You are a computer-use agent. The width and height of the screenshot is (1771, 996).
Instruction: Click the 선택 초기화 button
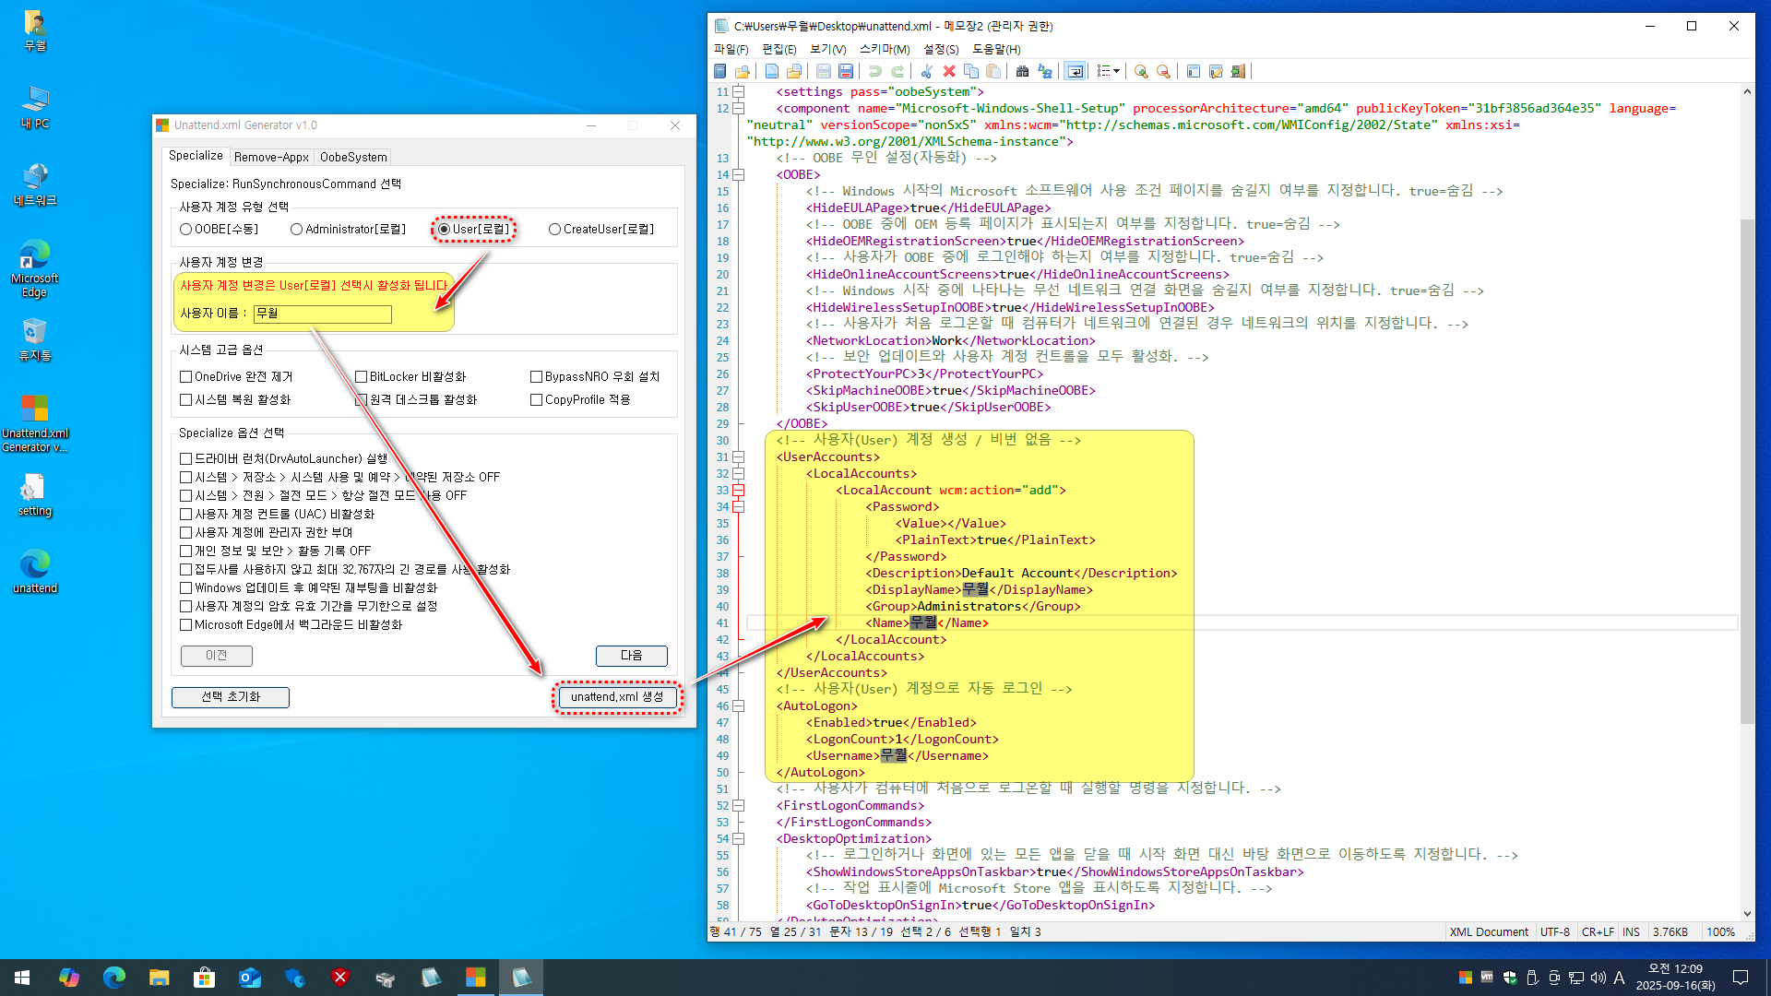[231, 697]
